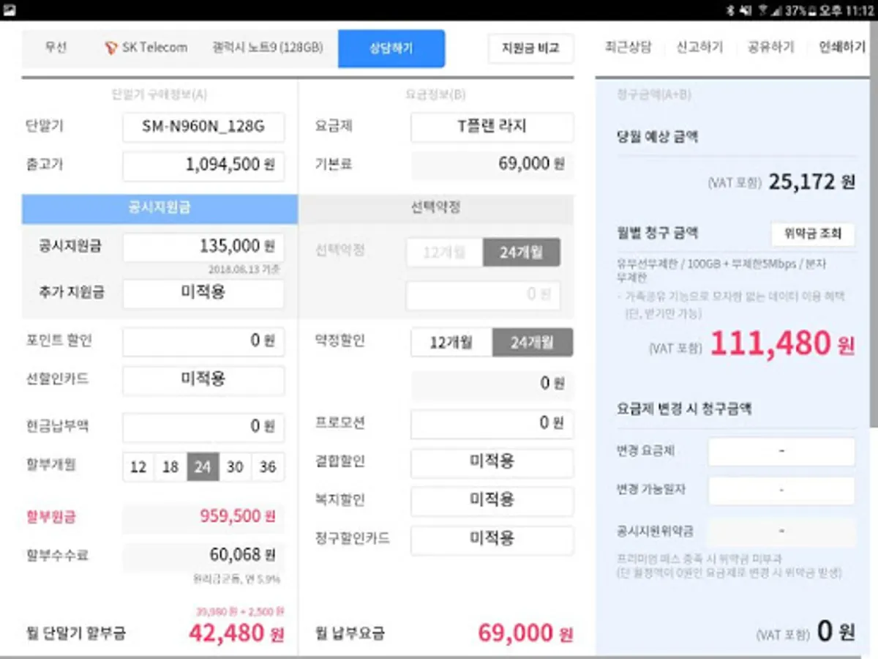Image resolution: width=878 pixels, height=659 pixels.
Task: Tap the picture notification icon at top-left
Action: [10, 10]
